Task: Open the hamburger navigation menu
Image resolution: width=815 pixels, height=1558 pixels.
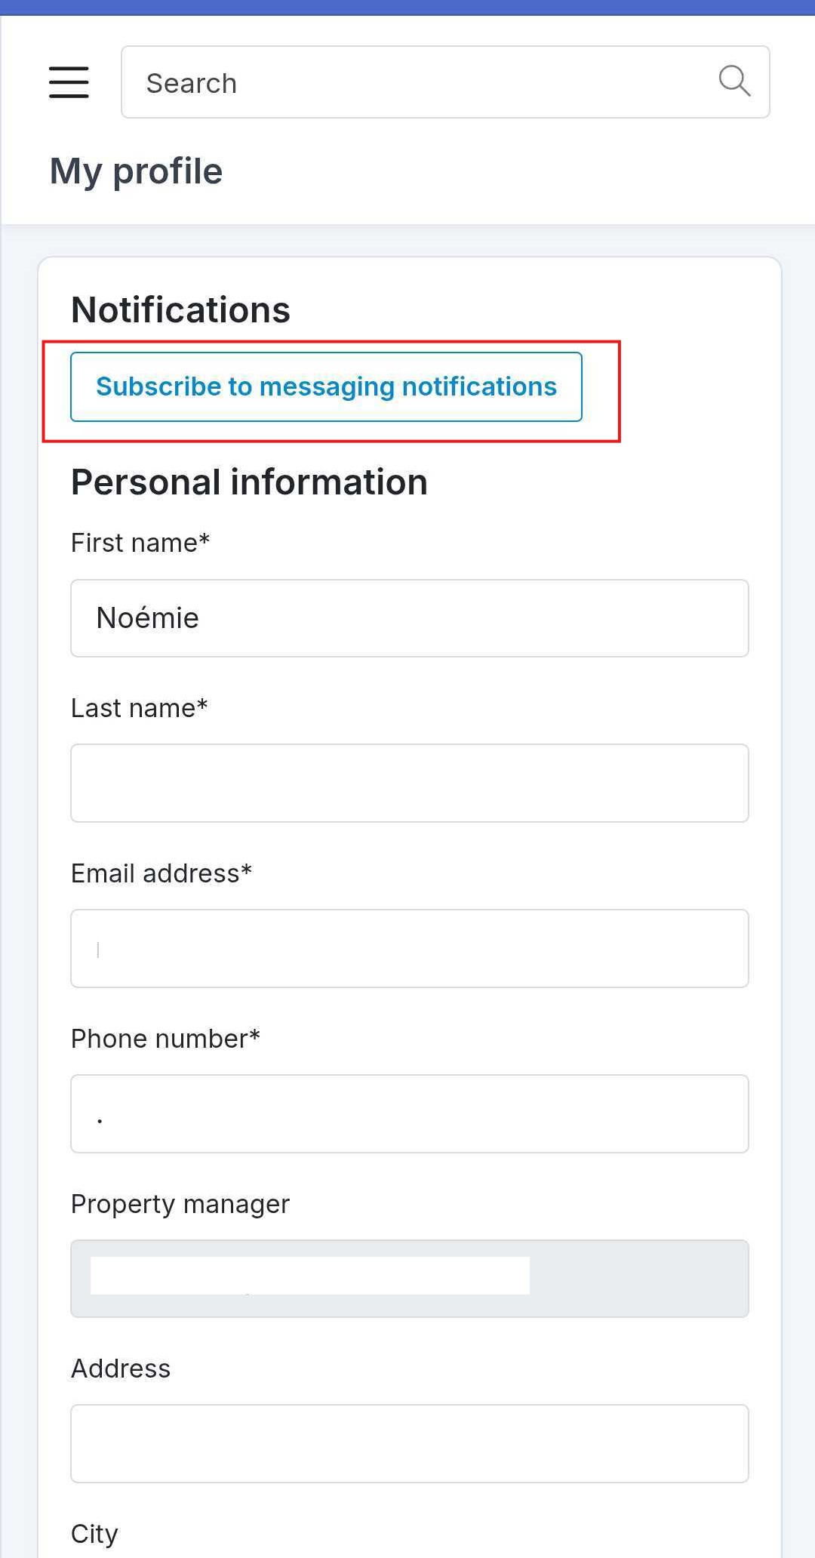Action: pyautogui.click(x=69, y=82)
